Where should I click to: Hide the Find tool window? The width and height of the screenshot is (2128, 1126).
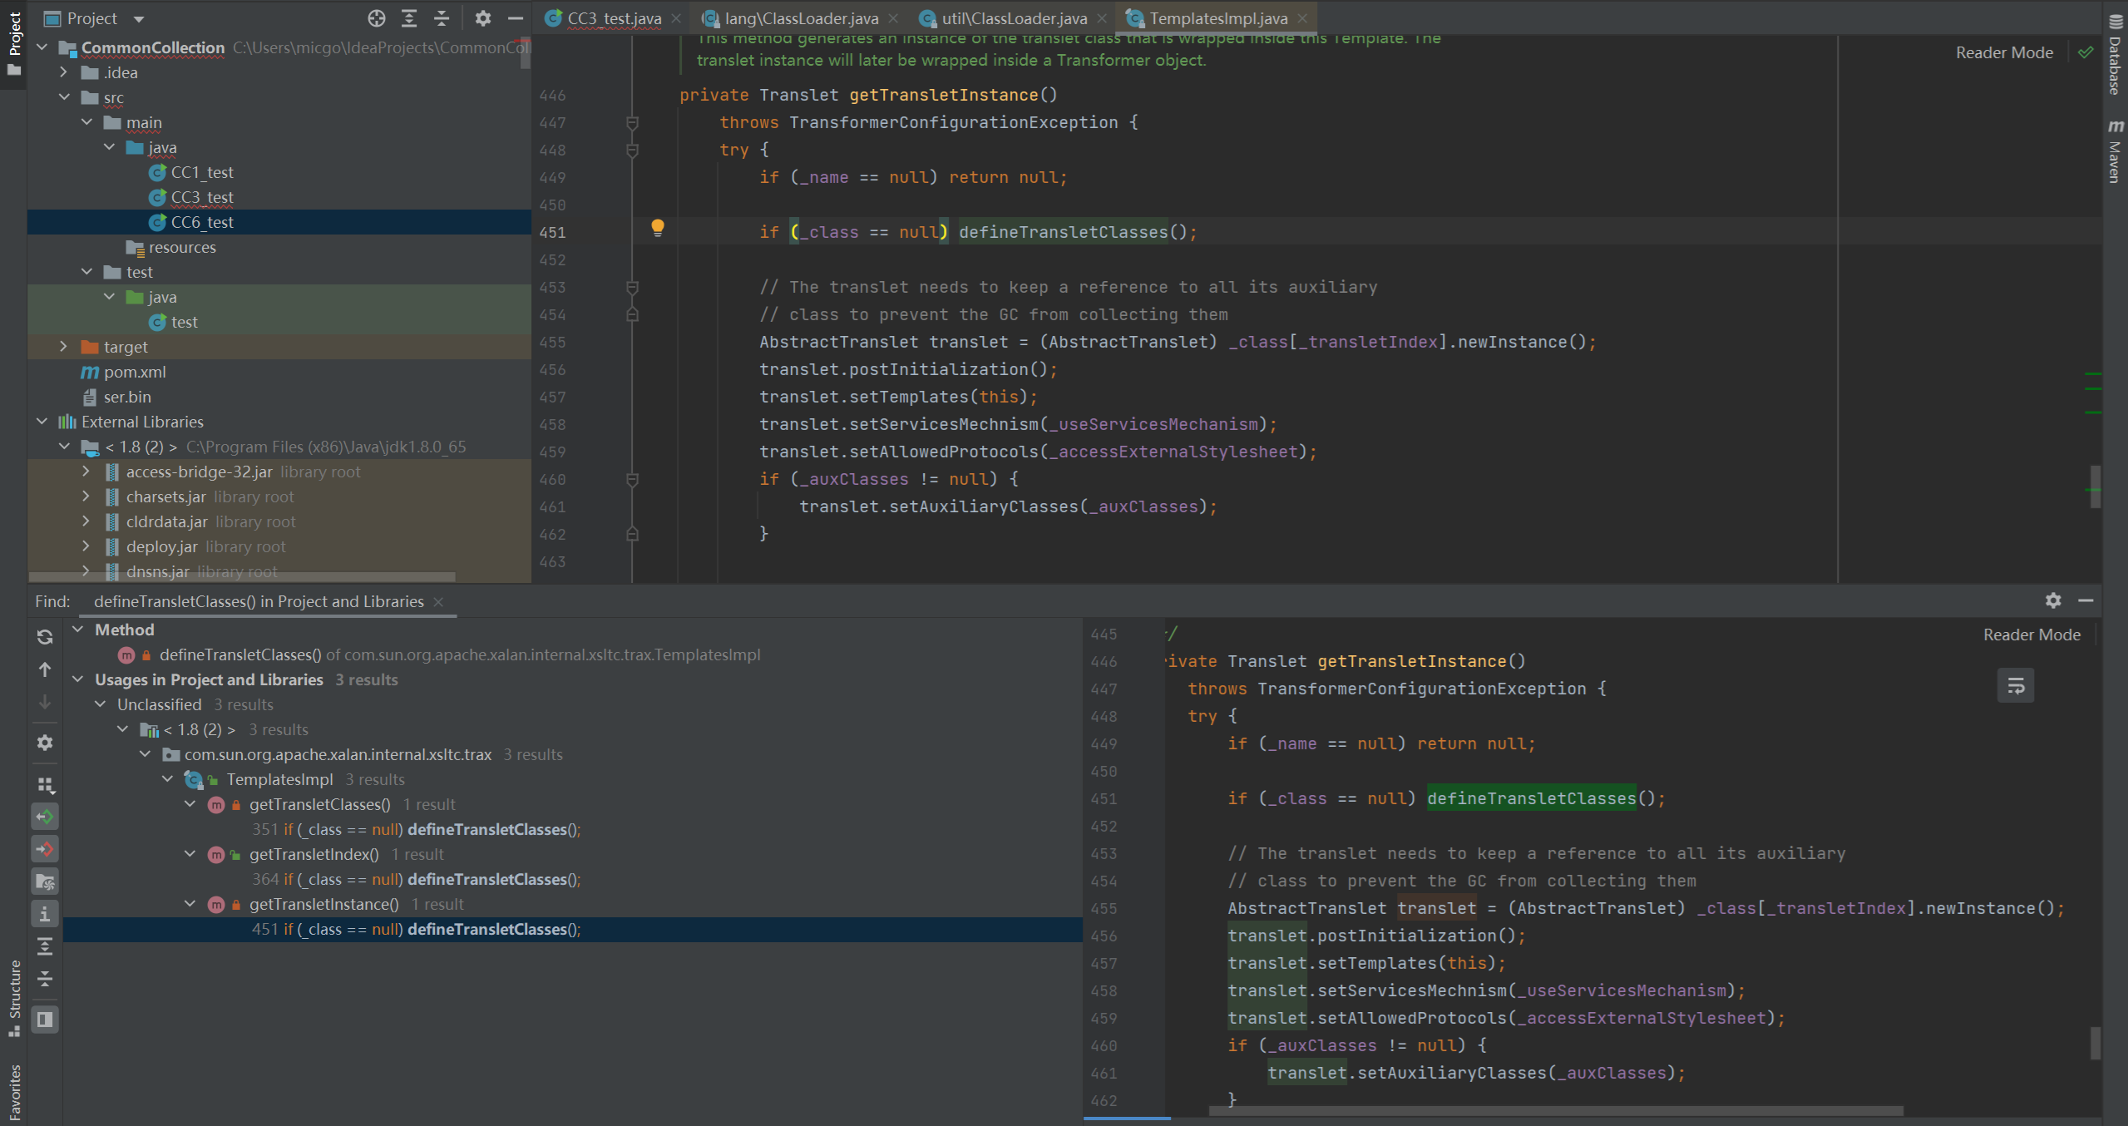(2086, 600)
